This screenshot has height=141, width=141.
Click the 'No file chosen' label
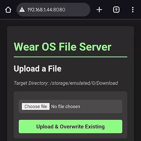pos(66,107)
